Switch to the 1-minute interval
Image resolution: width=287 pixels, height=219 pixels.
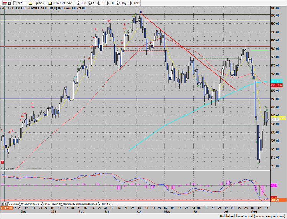click(91, 3)
